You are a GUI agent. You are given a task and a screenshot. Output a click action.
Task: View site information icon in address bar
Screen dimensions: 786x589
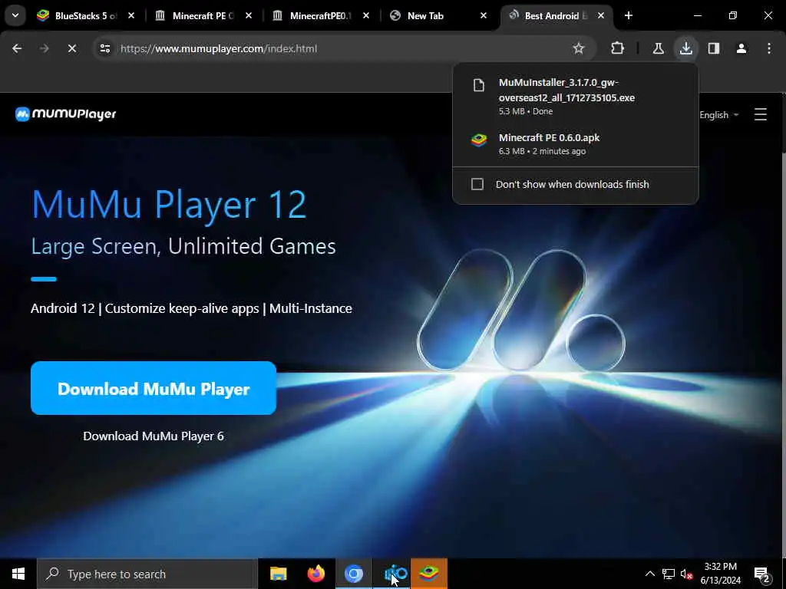pyautogui.click(x=104, y=48)
